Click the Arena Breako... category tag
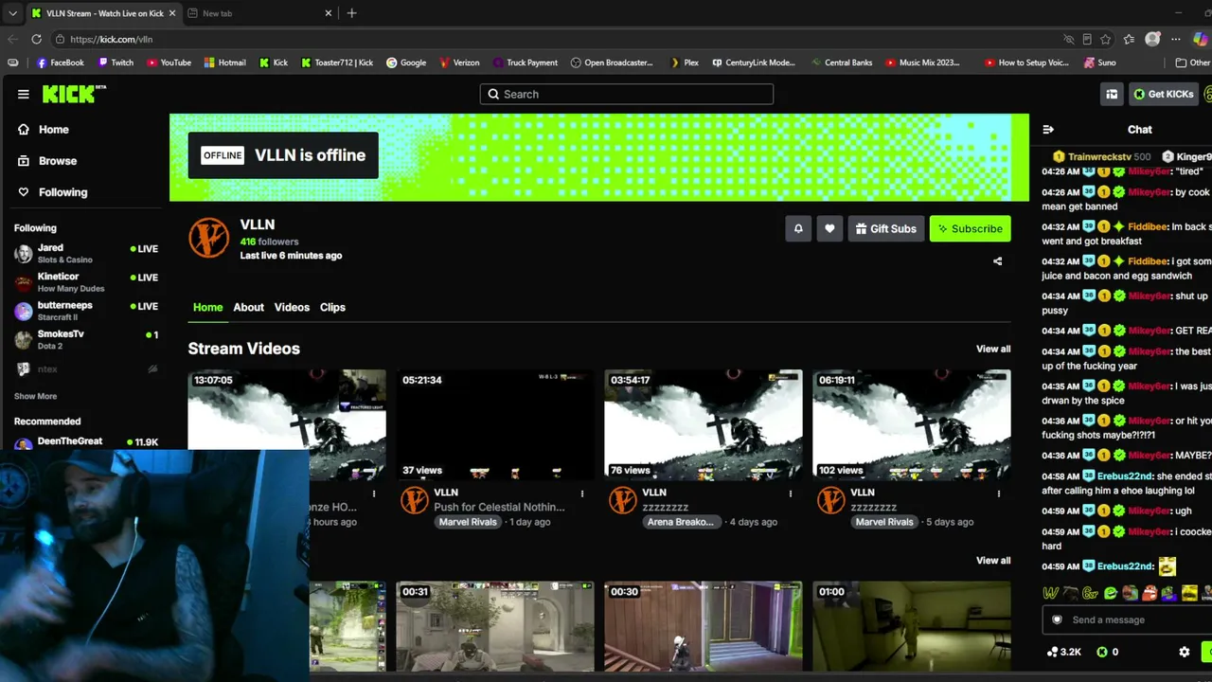 (680, 522)
